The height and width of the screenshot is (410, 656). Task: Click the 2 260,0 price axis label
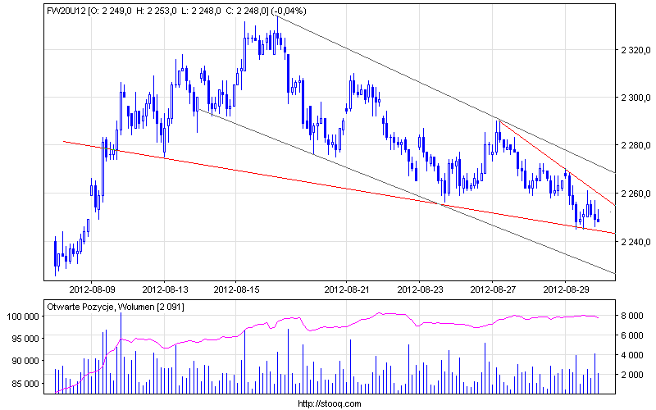[636, 194]
